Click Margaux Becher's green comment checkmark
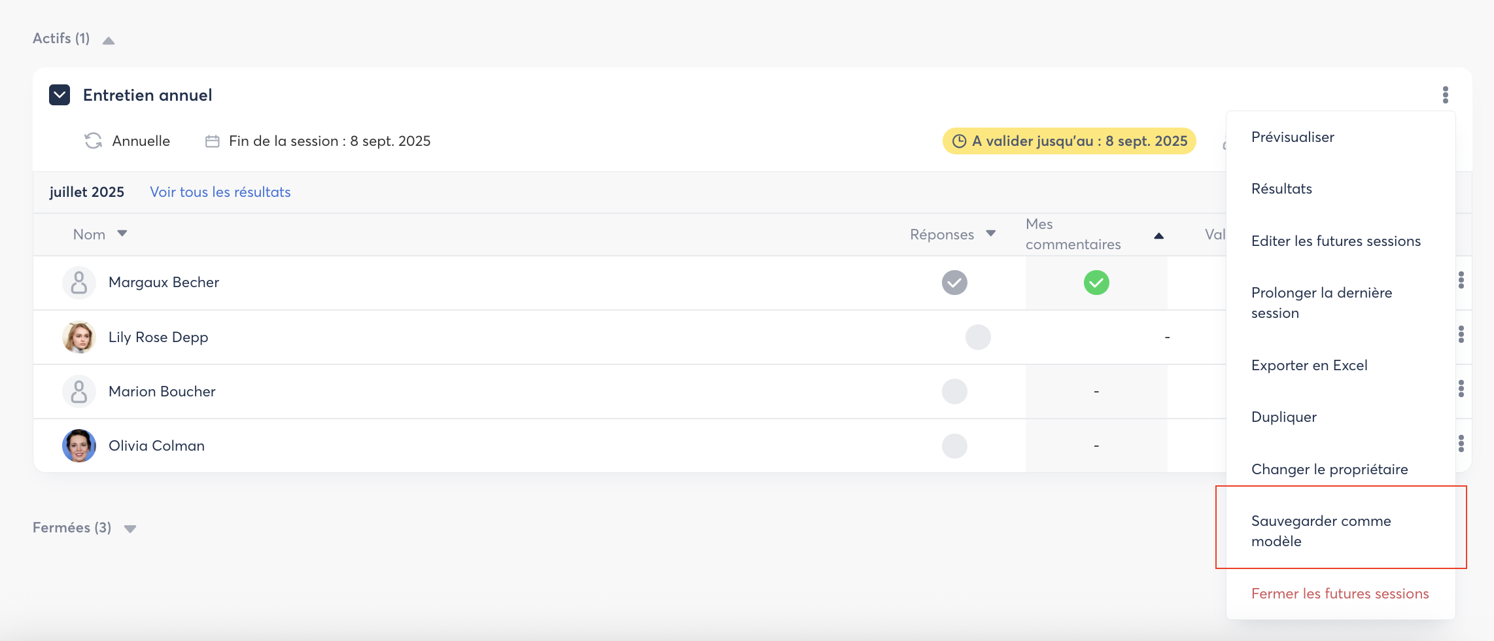 (x=1096, y=283)
